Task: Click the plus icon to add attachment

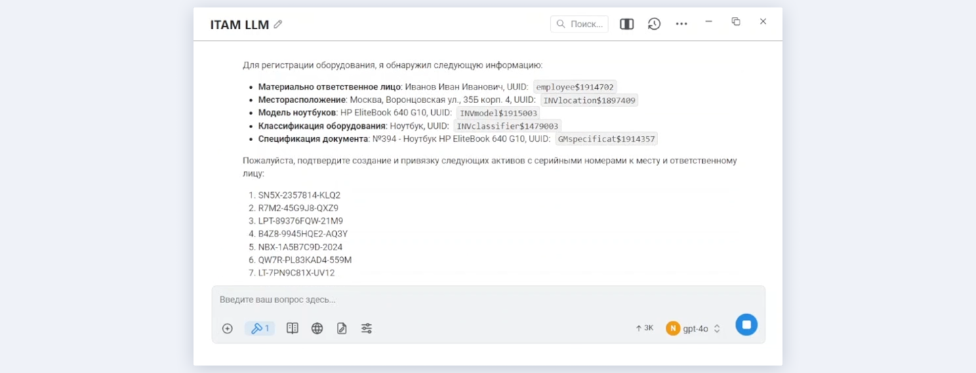Action: click(228, 329)
